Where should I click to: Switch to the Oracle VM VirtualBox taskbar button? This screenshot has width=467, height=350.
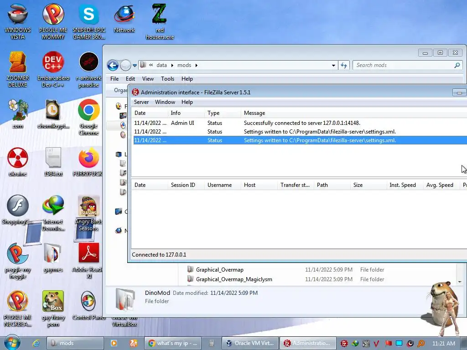pos(250,343)
